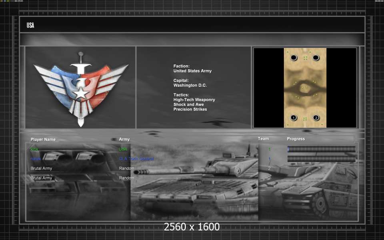Click the 'Team' column header
This screenshot has width=384, height=240.
click(x=263, y=139)
